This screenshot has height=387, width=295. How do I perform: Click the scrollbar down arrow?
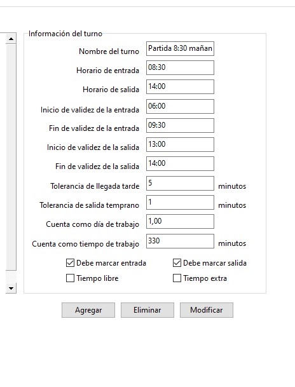(x=11, y=288)
